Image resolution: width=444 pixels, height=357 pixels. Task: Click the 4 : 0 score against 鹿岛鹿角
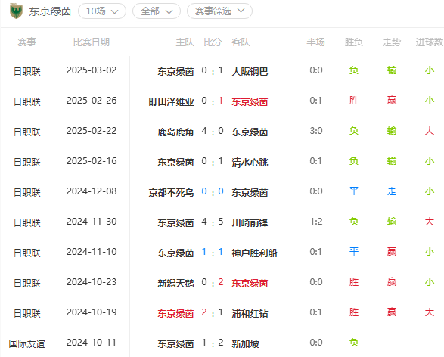click(x=213, y=131)
